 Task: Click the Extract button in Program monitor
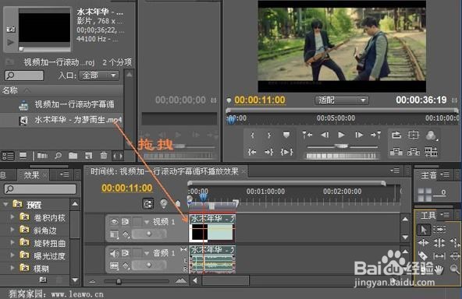point(414,152)
